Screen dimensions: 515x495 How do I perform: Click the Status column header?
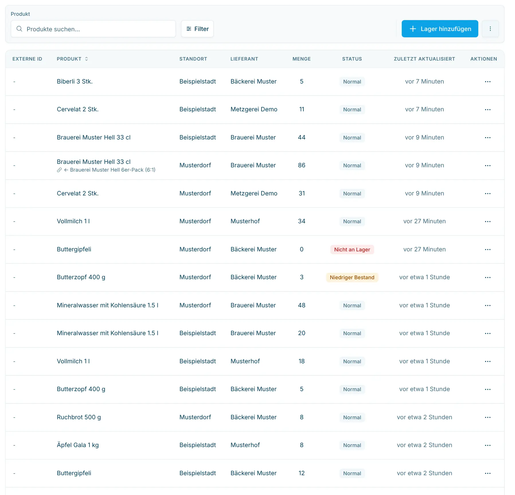tap(352, 59)
